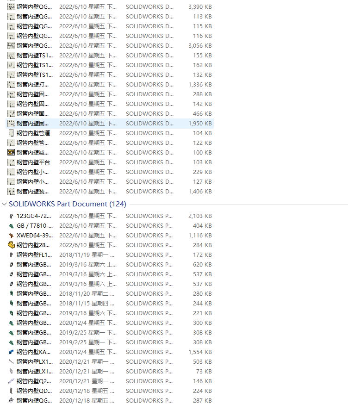Click the icon of the 503 KB 钢管内壁LX1... file

pyautogui.click(x=11, y=362)
